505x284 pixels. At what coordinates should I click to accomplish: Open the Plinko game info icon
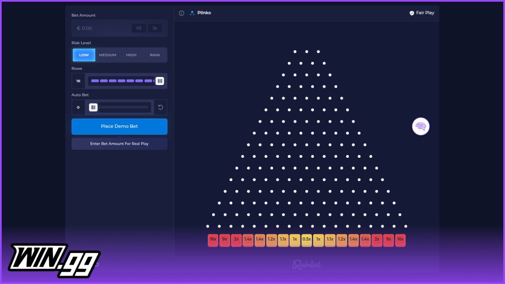[x=181, y=13]
